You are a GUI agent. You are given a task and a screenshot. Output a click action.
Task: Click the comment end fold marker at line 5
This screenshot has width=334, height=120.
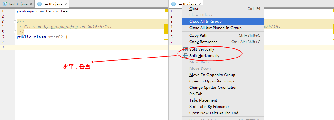point(15,32)
